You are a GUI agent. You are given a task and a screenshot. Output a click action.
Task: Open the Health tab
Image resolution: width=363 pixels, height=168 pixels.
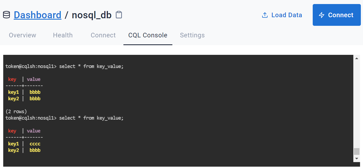pos(63,35)
